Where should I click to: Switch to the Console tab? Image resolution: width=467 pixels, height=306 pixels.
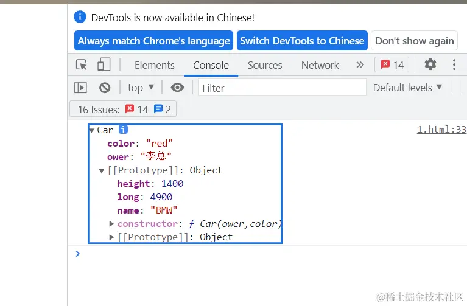211,65
